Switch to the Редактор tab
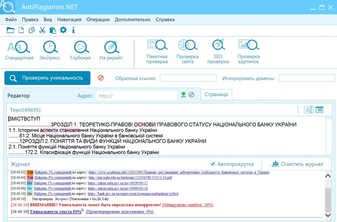The image size is (337, 222). (x=19, y=95)
